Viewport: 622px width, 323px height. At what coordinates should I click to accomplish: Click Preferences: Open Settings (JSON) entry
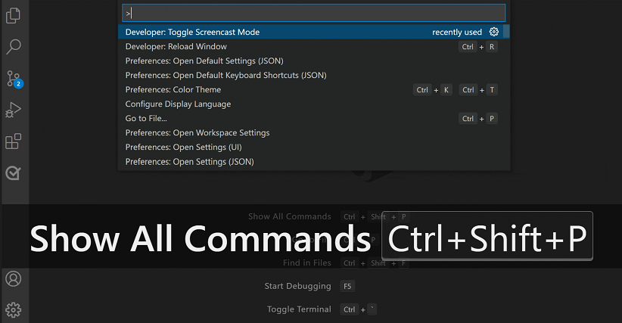189,161
